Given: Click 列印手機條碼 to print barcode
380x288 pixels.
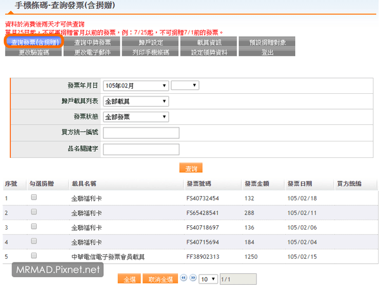Looking at the screenshot, I should (151, 52).
